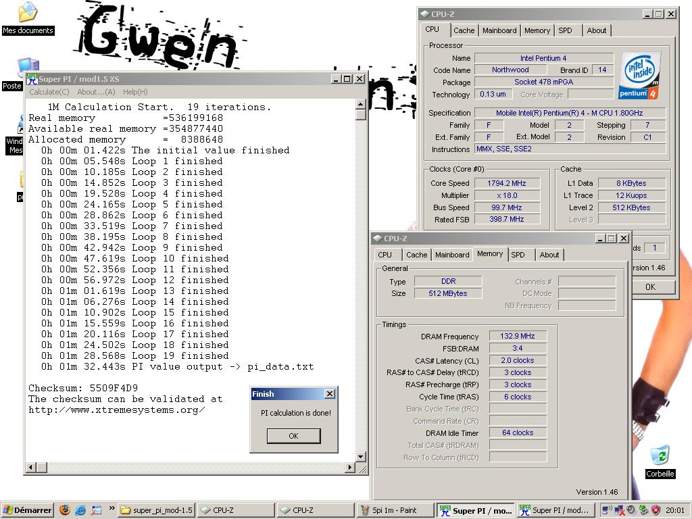Click the Code Name value Northwood
The width and height of the screenshot is (692, 519).
pos(510,70)
